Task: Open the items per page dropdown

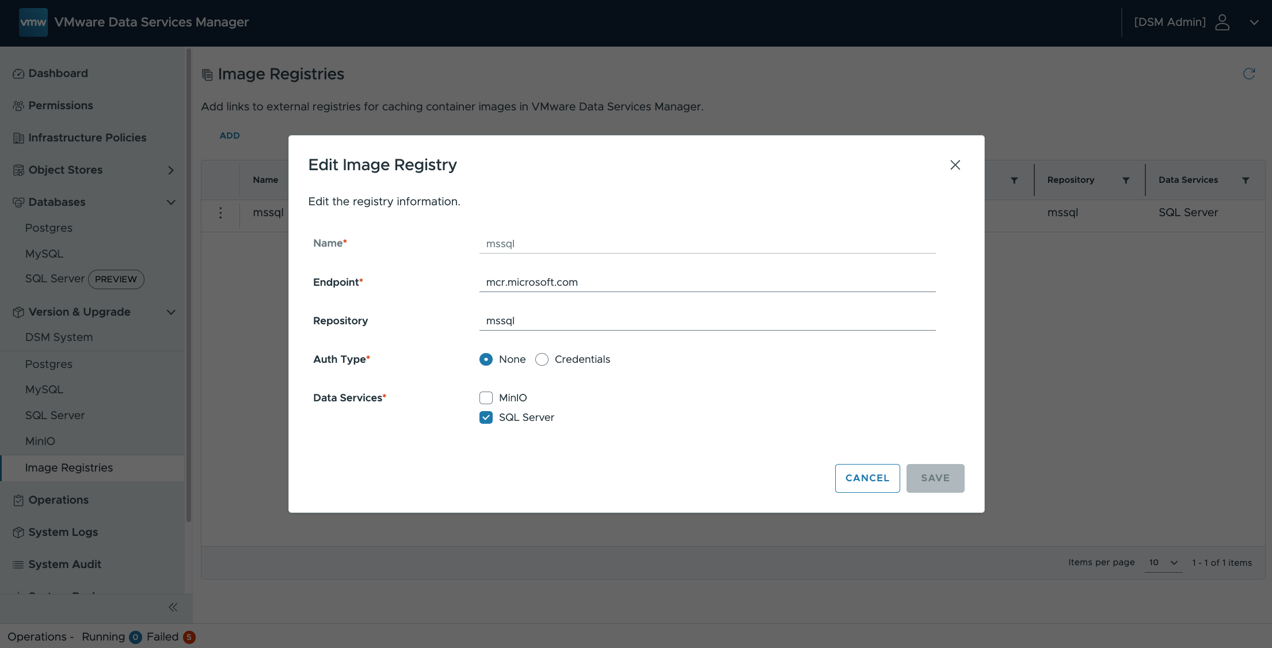Action: tap(1163, 563)
